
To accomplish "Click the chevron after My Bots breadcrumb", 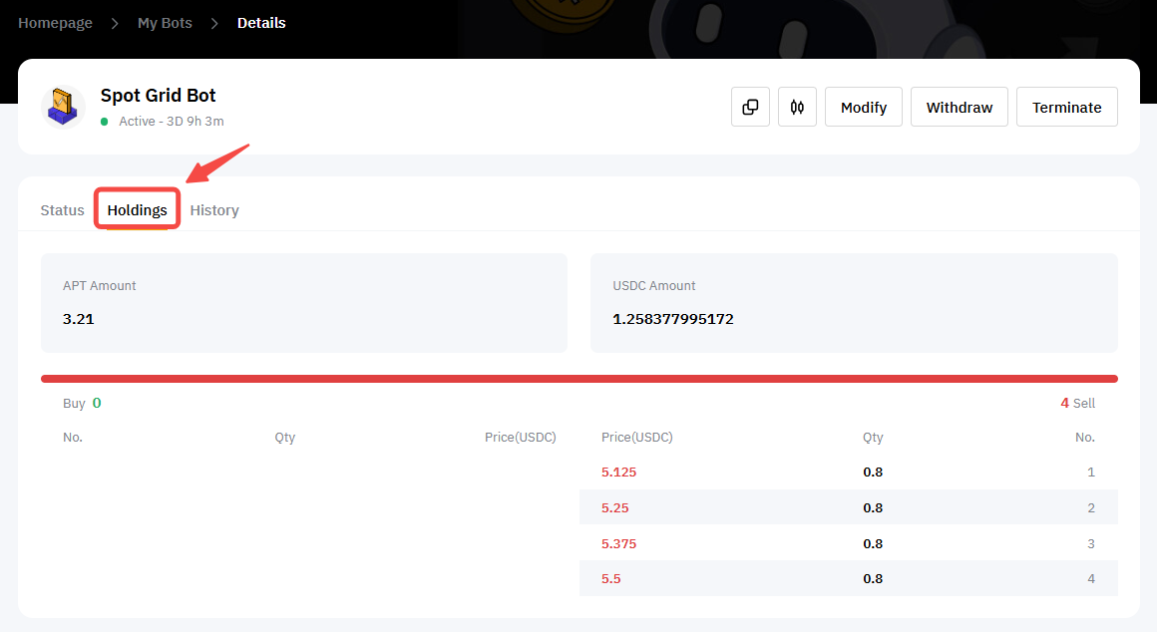I will pyautogui.click(x=214, y=23).
